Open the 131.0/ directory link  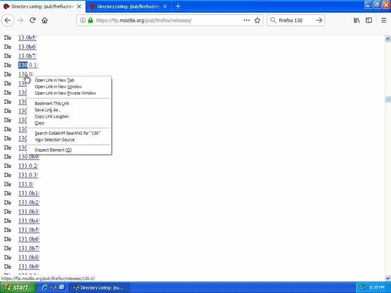(x=26, y=184)
